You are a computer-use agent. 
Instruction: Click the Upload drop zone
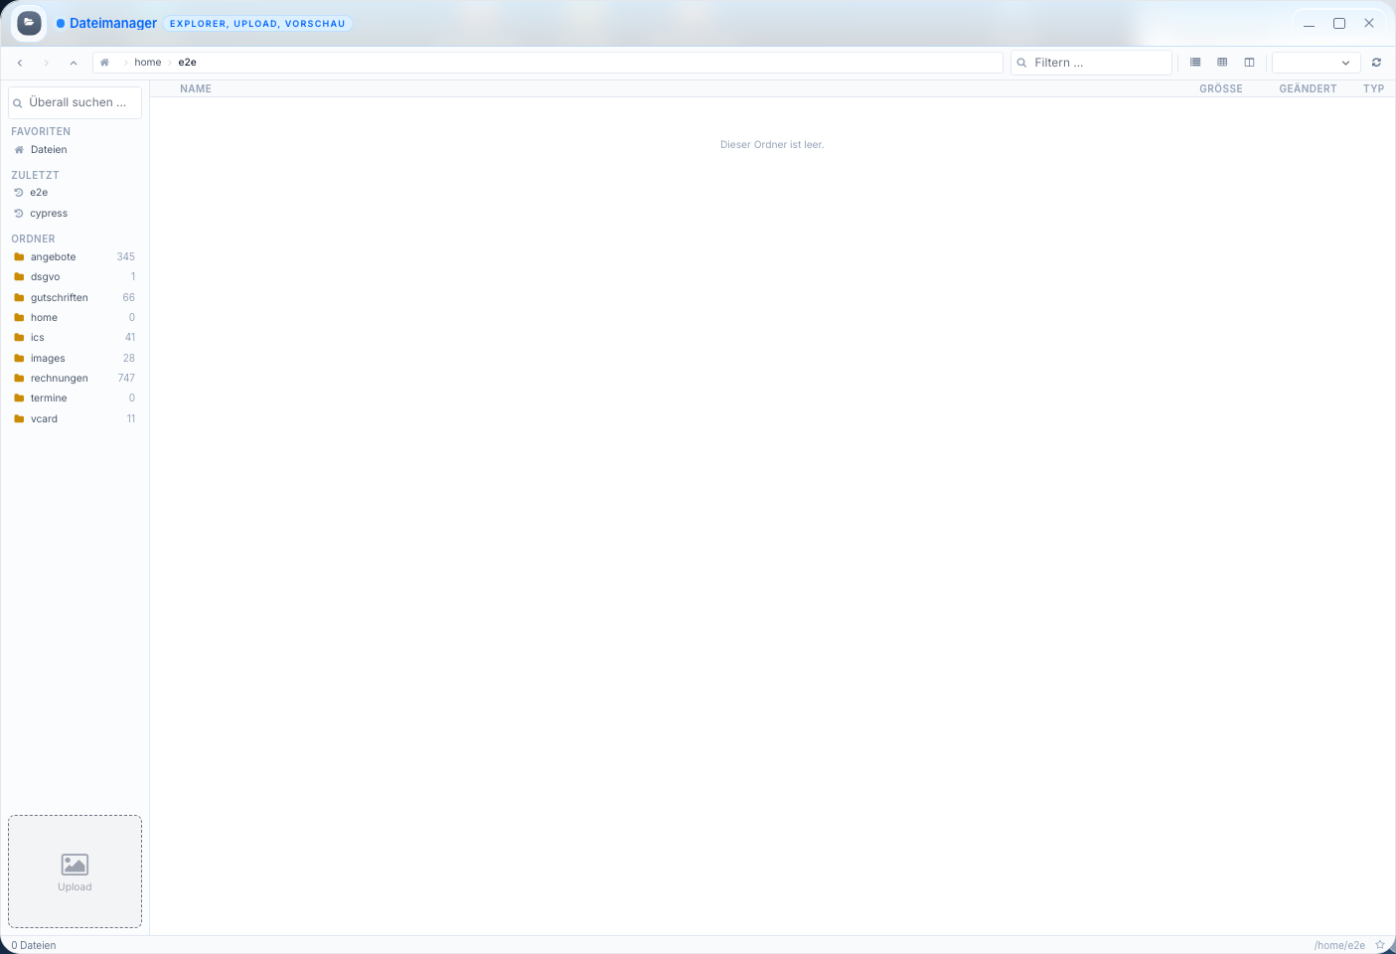coord(75,872)
